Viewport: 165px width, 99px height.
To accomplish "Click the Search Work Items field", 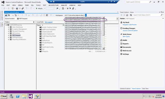I will [147, 15].
